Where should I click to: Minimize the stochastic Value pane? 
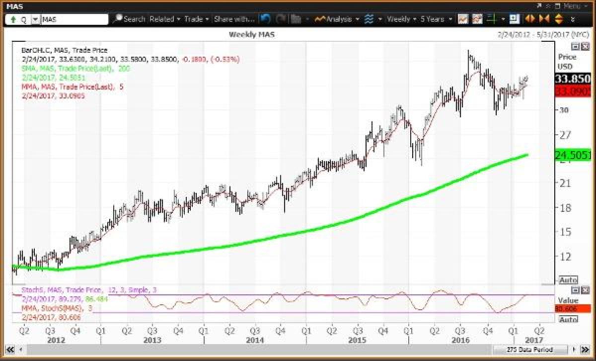575,289
